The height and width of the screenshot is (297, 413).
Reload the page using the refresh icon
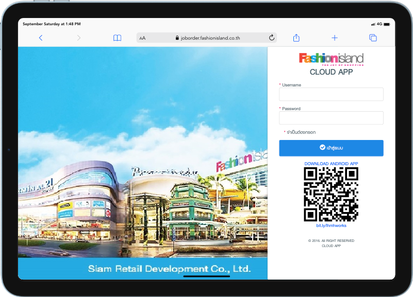tap(272, 37)
